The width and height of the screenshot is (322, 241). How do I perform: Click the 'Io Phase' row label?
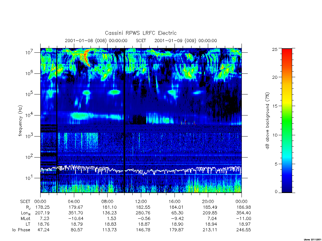[21, 230]
